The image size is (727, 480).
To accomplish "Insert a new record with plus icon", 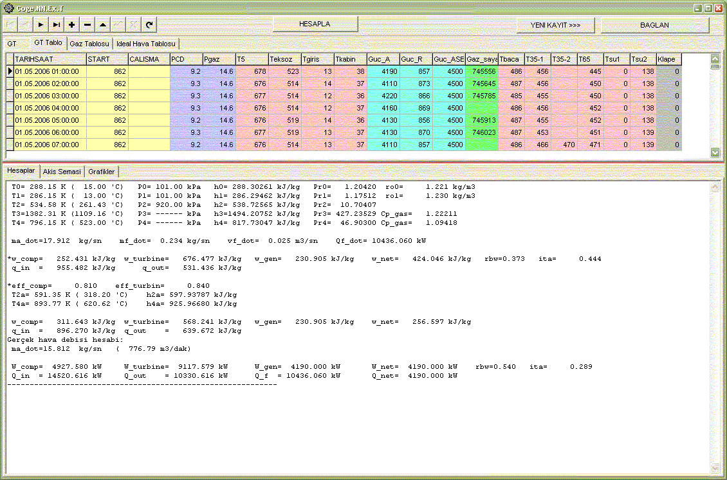I will point(71,24).
